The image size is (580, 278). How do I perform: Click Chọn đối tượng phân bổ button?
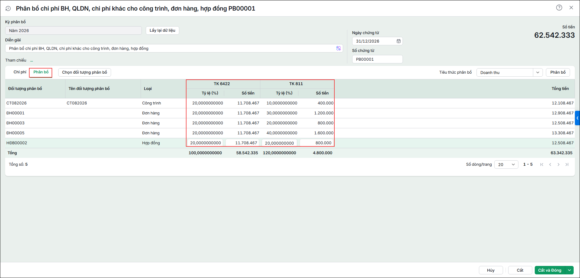tap(84, 72)
